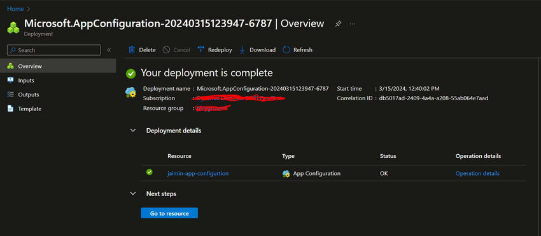Click the Redeploy icon in toolbar
This screenshot has height=236, width=541.
200,50
